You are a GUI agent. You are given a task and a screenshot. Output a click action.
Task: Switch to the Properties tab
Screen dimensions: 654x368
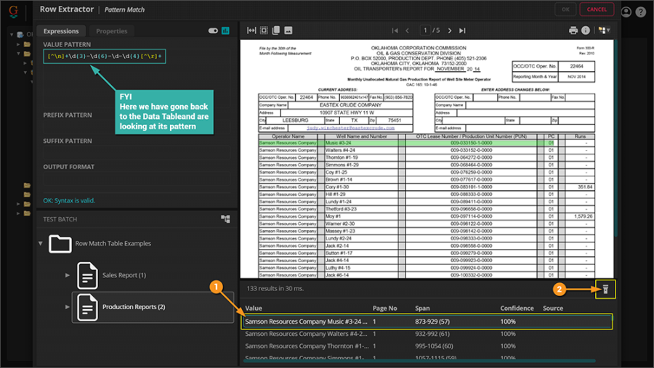click(x=111, y=31)
